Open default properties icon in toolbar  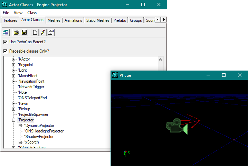[x=51, y=33]
